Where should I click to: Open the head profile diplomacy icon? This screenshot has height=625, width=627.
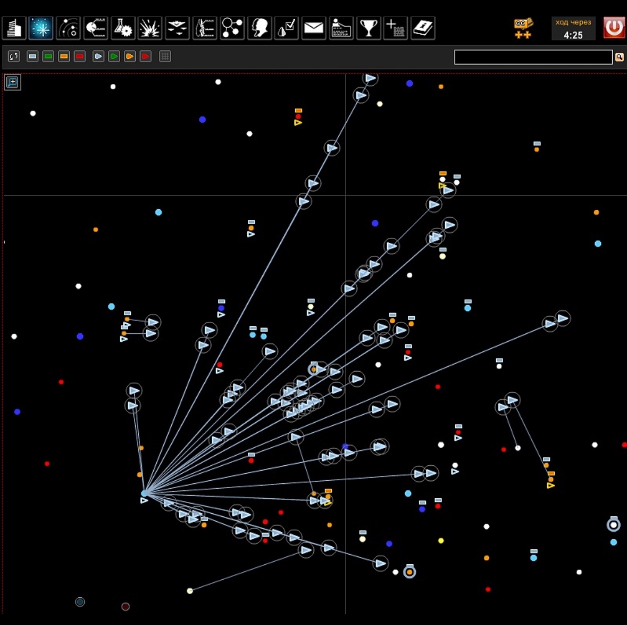(260, 28)
